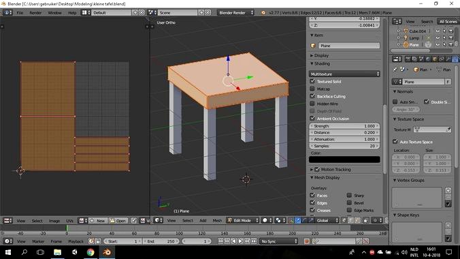Image resolution: width=460 pixels, height=259 pixels.
Task: Toggle Auto Texture Space checkbox
Action: point(395,141)
